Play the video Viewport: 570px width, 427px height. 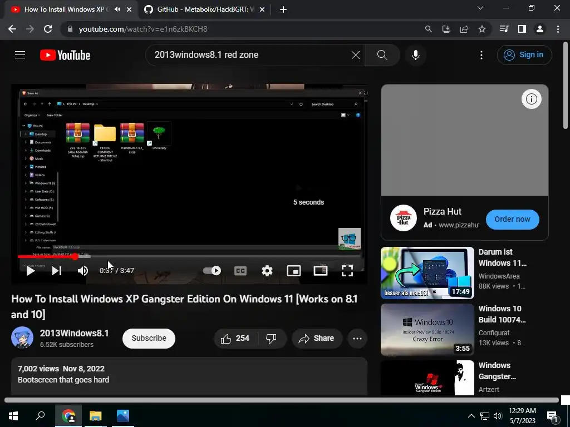(31, 271)
